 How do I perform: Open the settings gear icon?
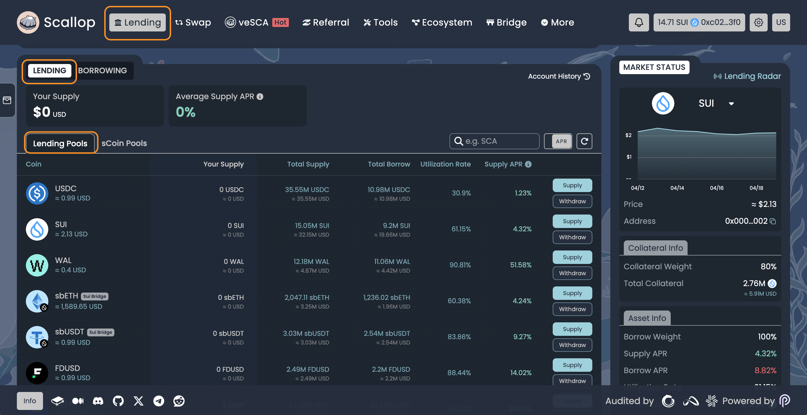click(x=758, y=22)
